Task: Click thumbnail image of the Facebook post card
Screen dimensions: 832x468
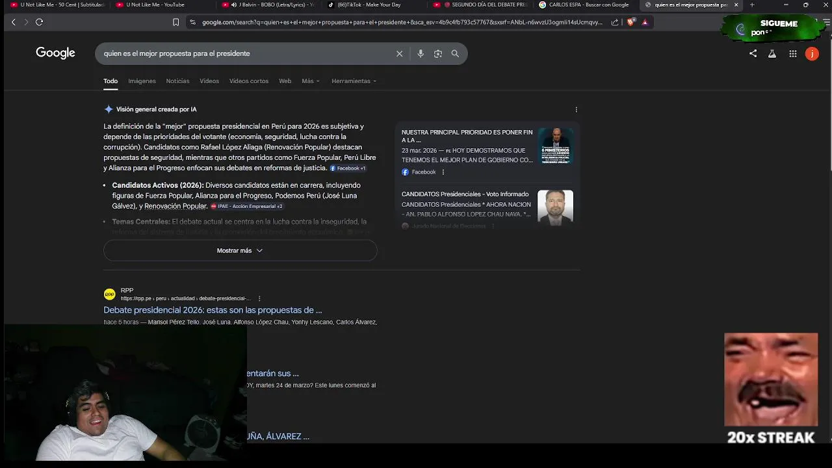Action: click(555, 146)
